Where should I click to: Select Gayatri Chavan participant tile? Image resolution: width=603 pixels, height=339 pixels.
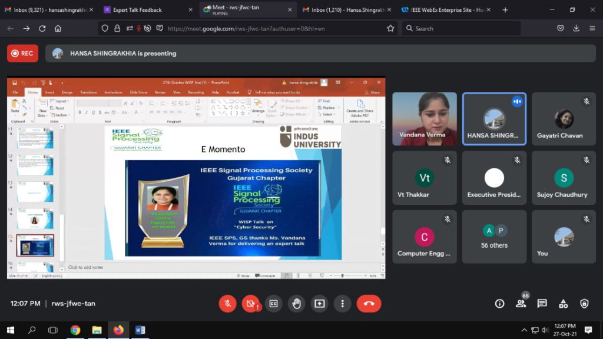click(564, 119)
